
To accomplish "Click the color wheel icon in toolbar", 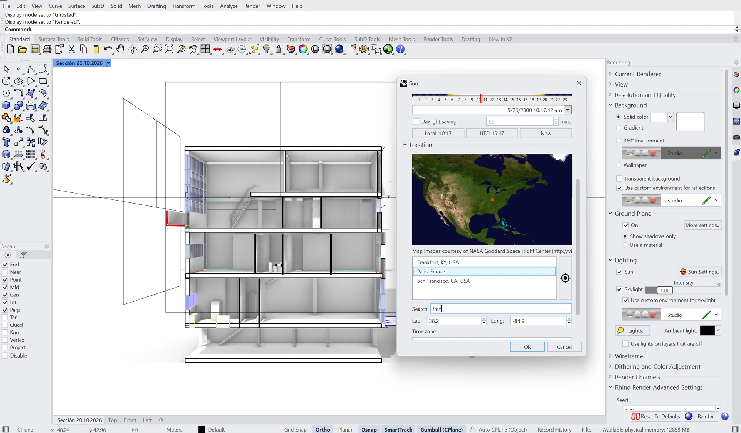I will (303, 49).
